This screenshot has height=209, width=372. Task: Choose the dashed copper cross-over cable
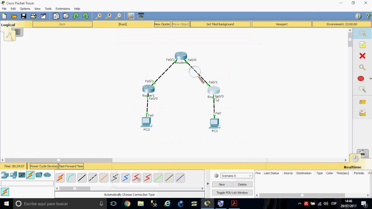(x=93, y=178)
